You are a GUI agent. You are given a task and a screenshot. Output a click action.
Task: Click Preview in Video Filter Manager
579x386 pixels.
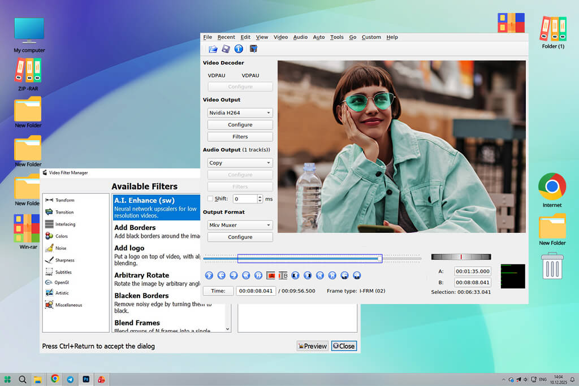[312, 346]
